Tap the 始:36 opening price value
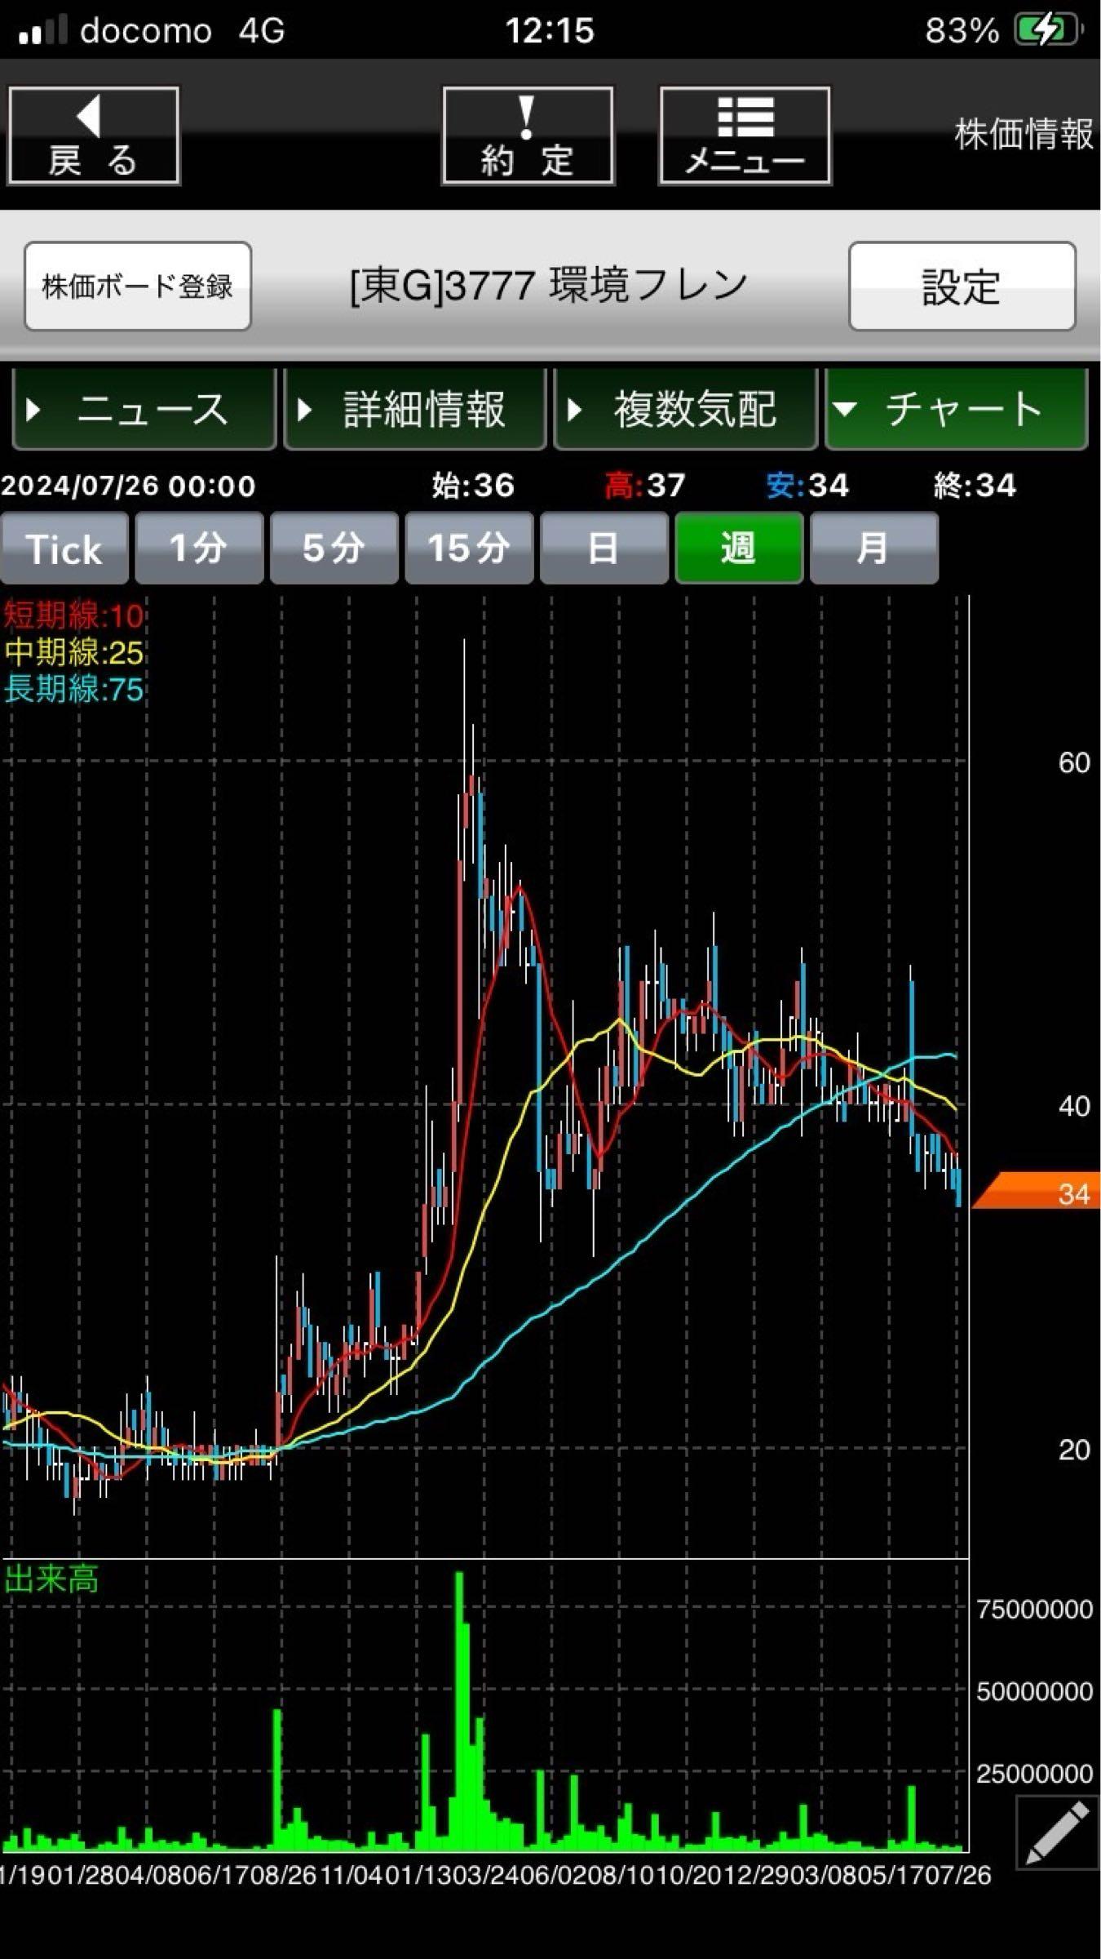This screenshot has width=1101, height=1959. pos(473,486)
